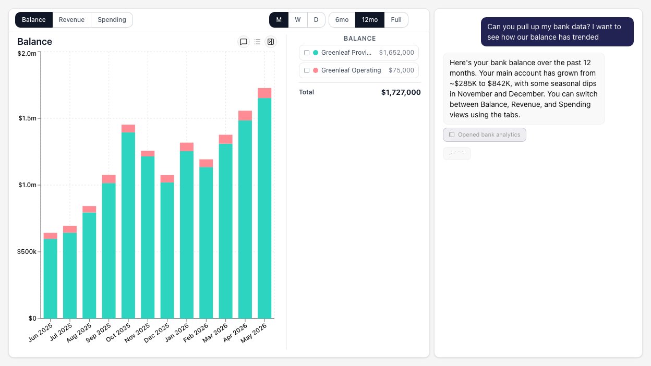Choose the 12mo time range
Screen dimensions: 651x366
coord(370,20)
